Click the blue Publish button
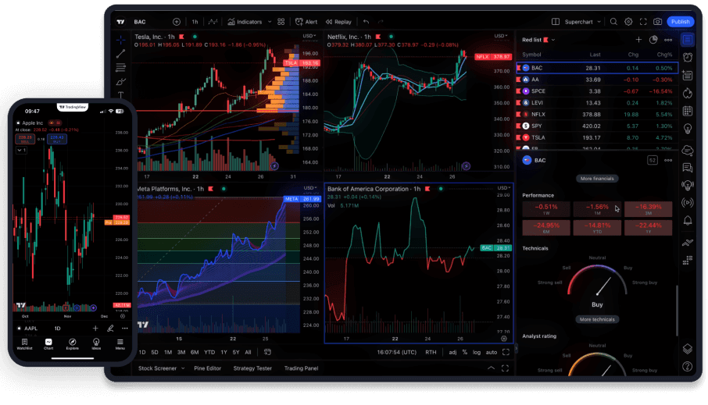708x405 pixels. click(x=681, y=22)
